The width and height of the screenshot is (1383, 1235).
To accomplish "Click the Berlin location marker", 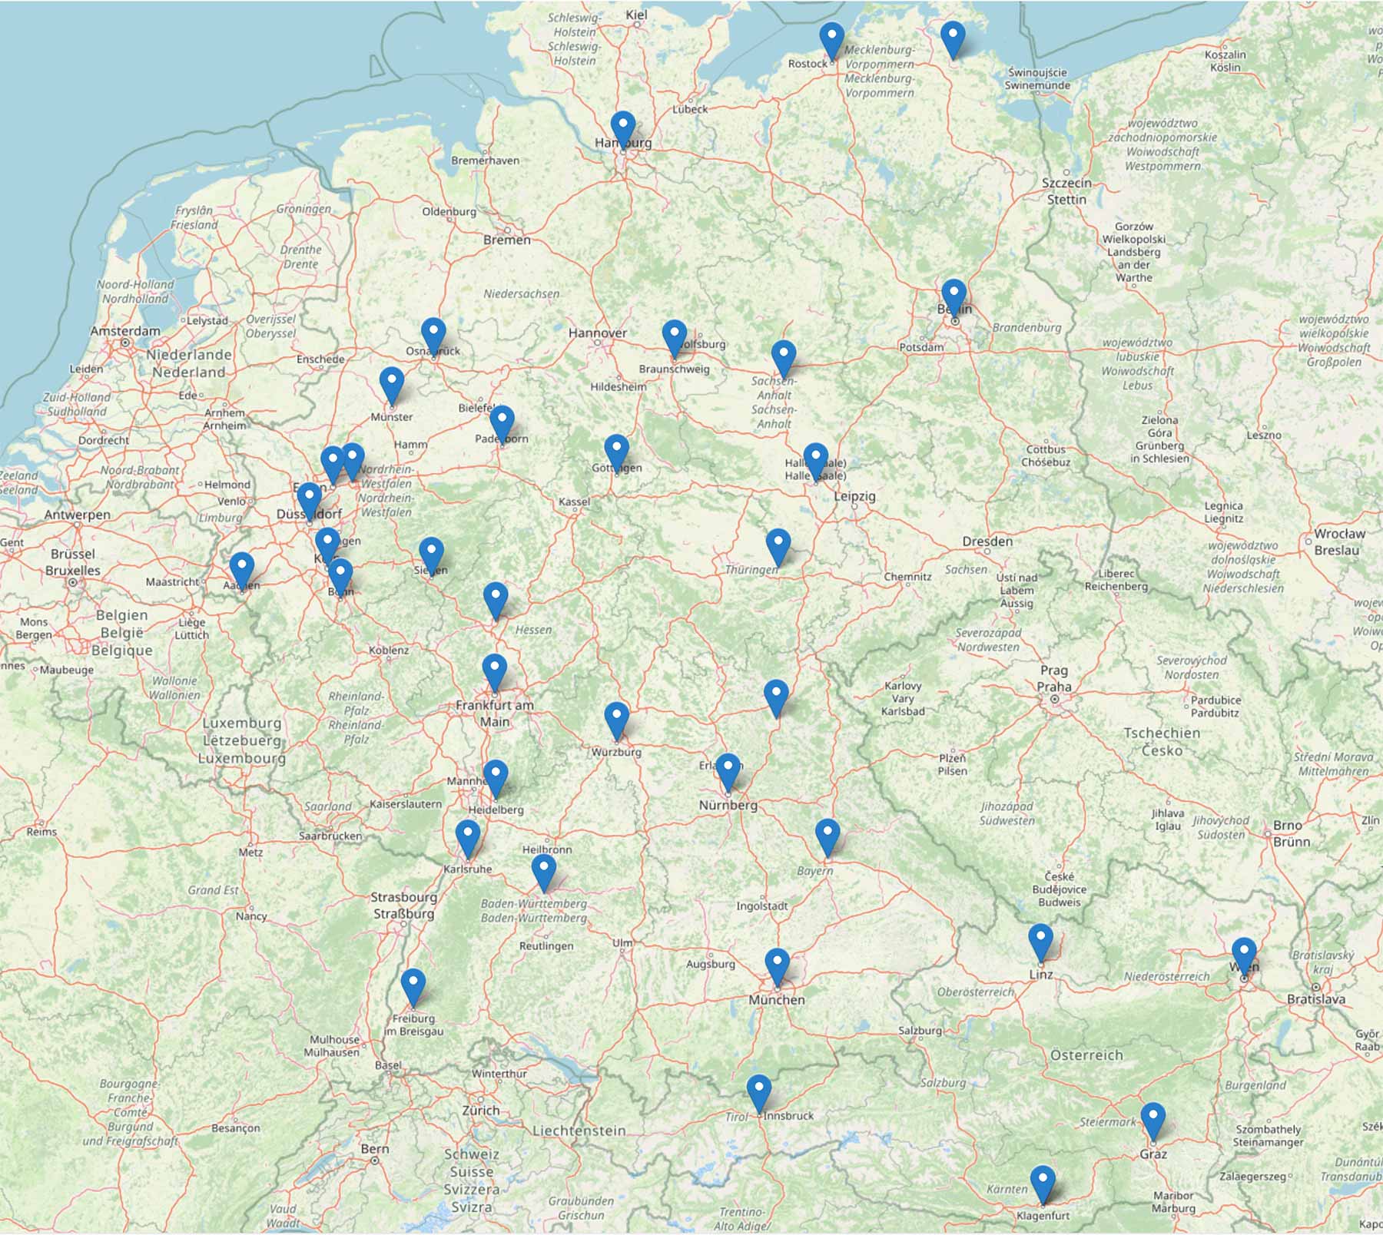I will point(954,296).
